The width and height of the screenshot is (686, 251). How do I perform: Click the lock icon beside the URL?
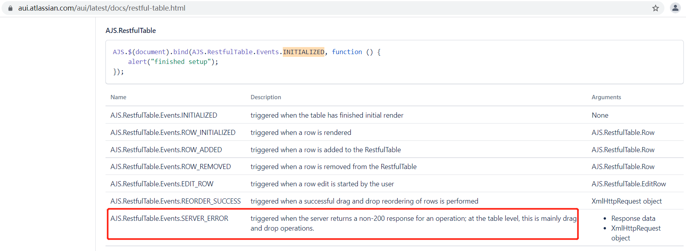pyautogui.click(x=10, y=8)
